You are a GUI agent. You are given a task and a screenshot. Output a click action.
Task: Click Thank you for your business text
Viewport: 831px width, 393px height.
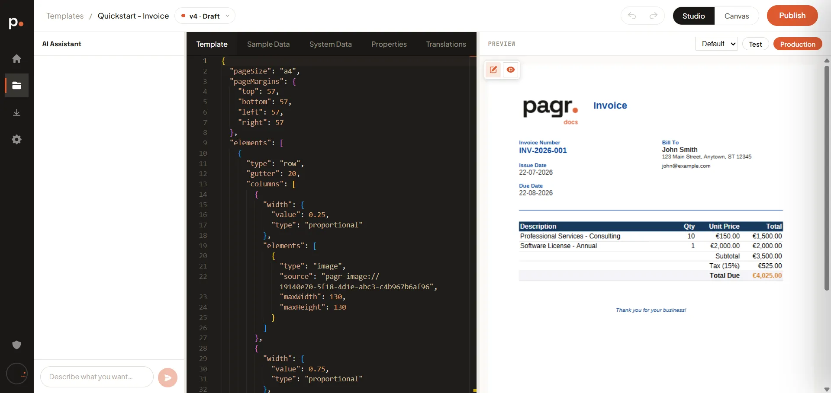651,310
